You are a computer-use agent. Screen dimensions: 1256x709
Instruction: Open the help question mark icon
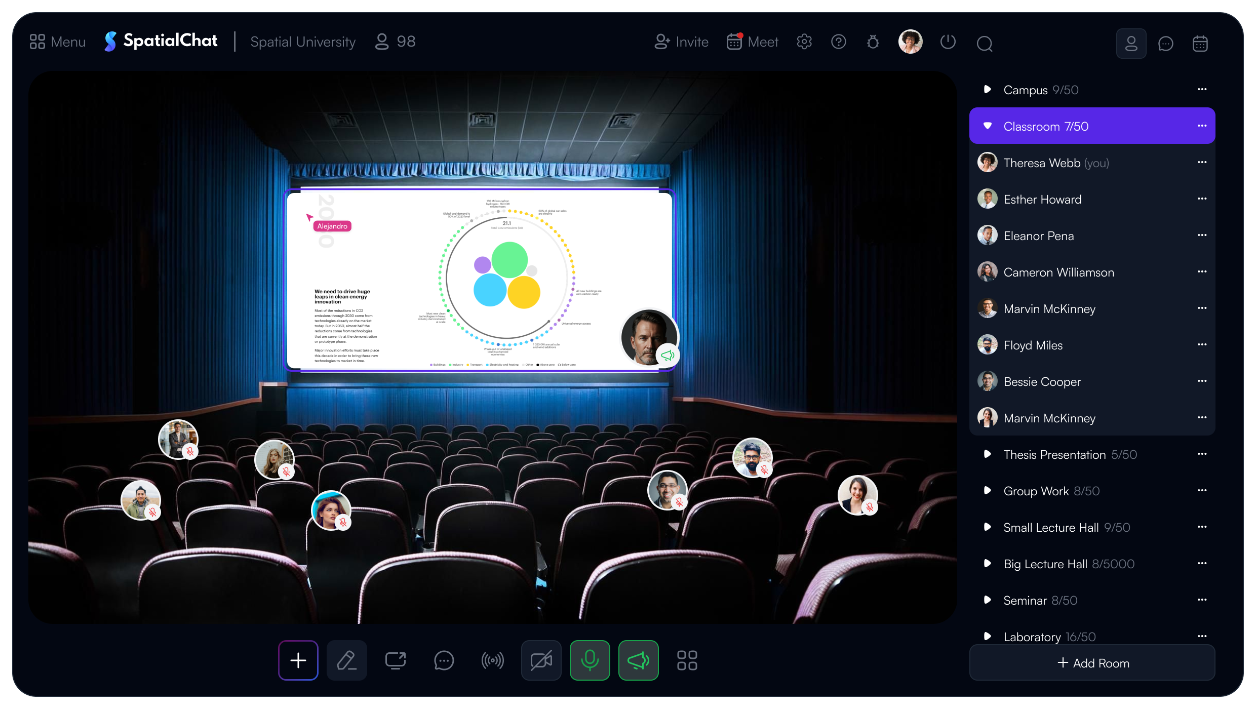pos(839,42)
